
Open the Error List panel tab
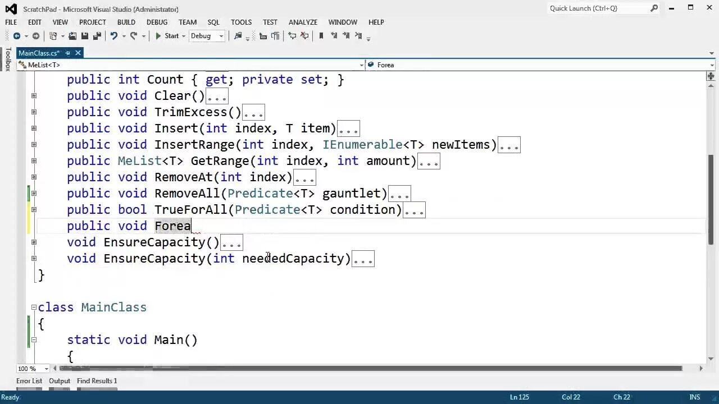[29, 381]
